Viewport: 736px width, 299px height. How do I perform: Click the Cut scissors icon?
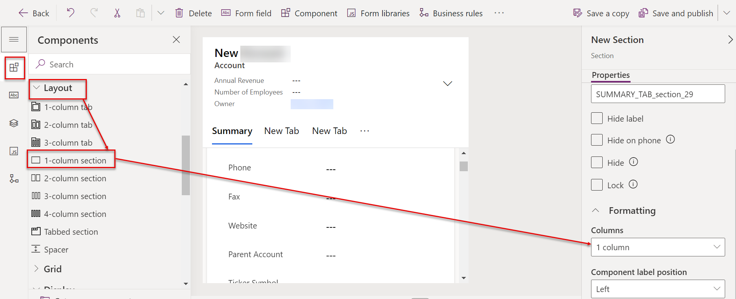pos(117,13)
